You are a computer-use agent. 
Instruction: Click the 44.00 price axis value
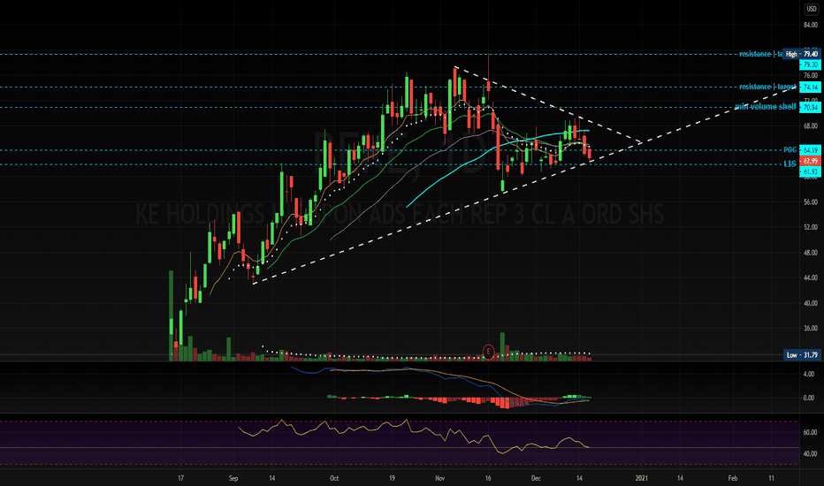811,277
